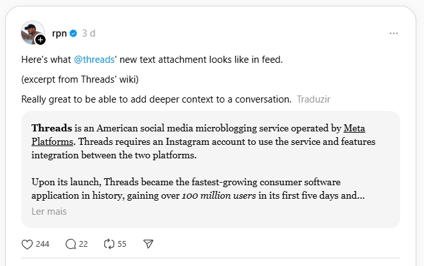Click the 22 replies count
Screen dimensions: 424x266
(84, 244)
